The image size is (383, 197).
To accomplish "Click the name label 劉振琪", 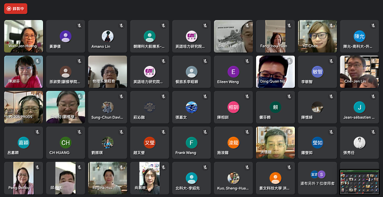I will pos(97,153).
